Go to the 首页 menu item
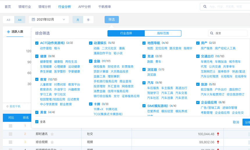 [x=8, y=7]
